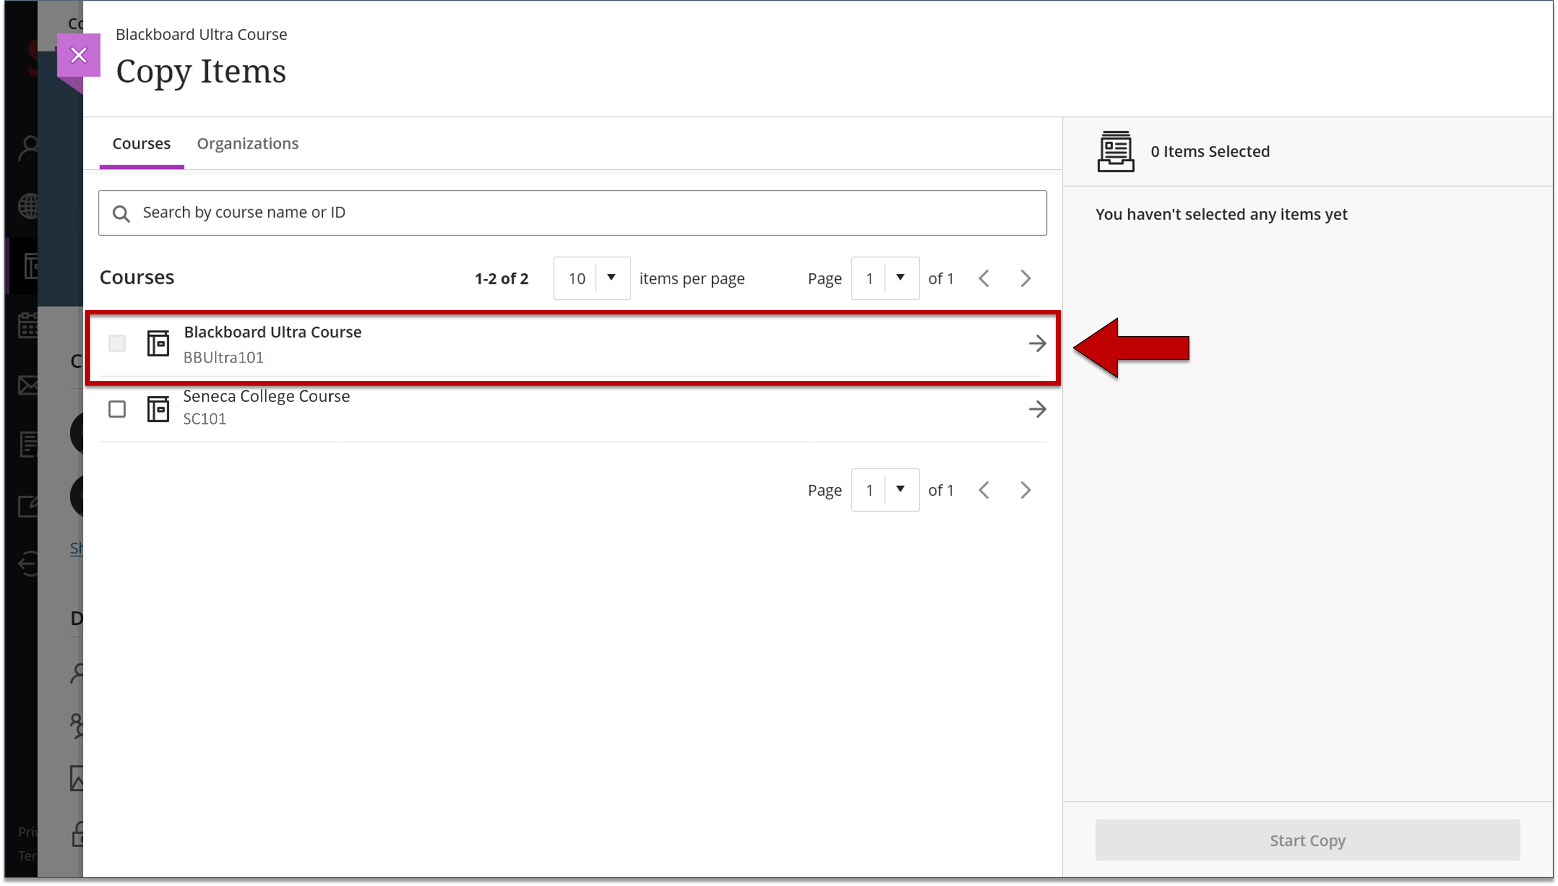The width and height of the screenshot is (1558, 886).
Task: Go to next page in bottom pagination
Action: [x=1026, y=490]
